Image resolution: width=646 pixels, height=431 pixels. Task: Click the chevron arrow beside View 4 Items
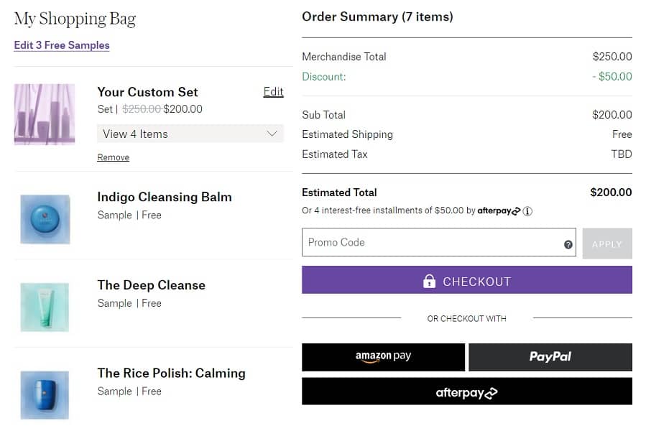click(272, 134)
